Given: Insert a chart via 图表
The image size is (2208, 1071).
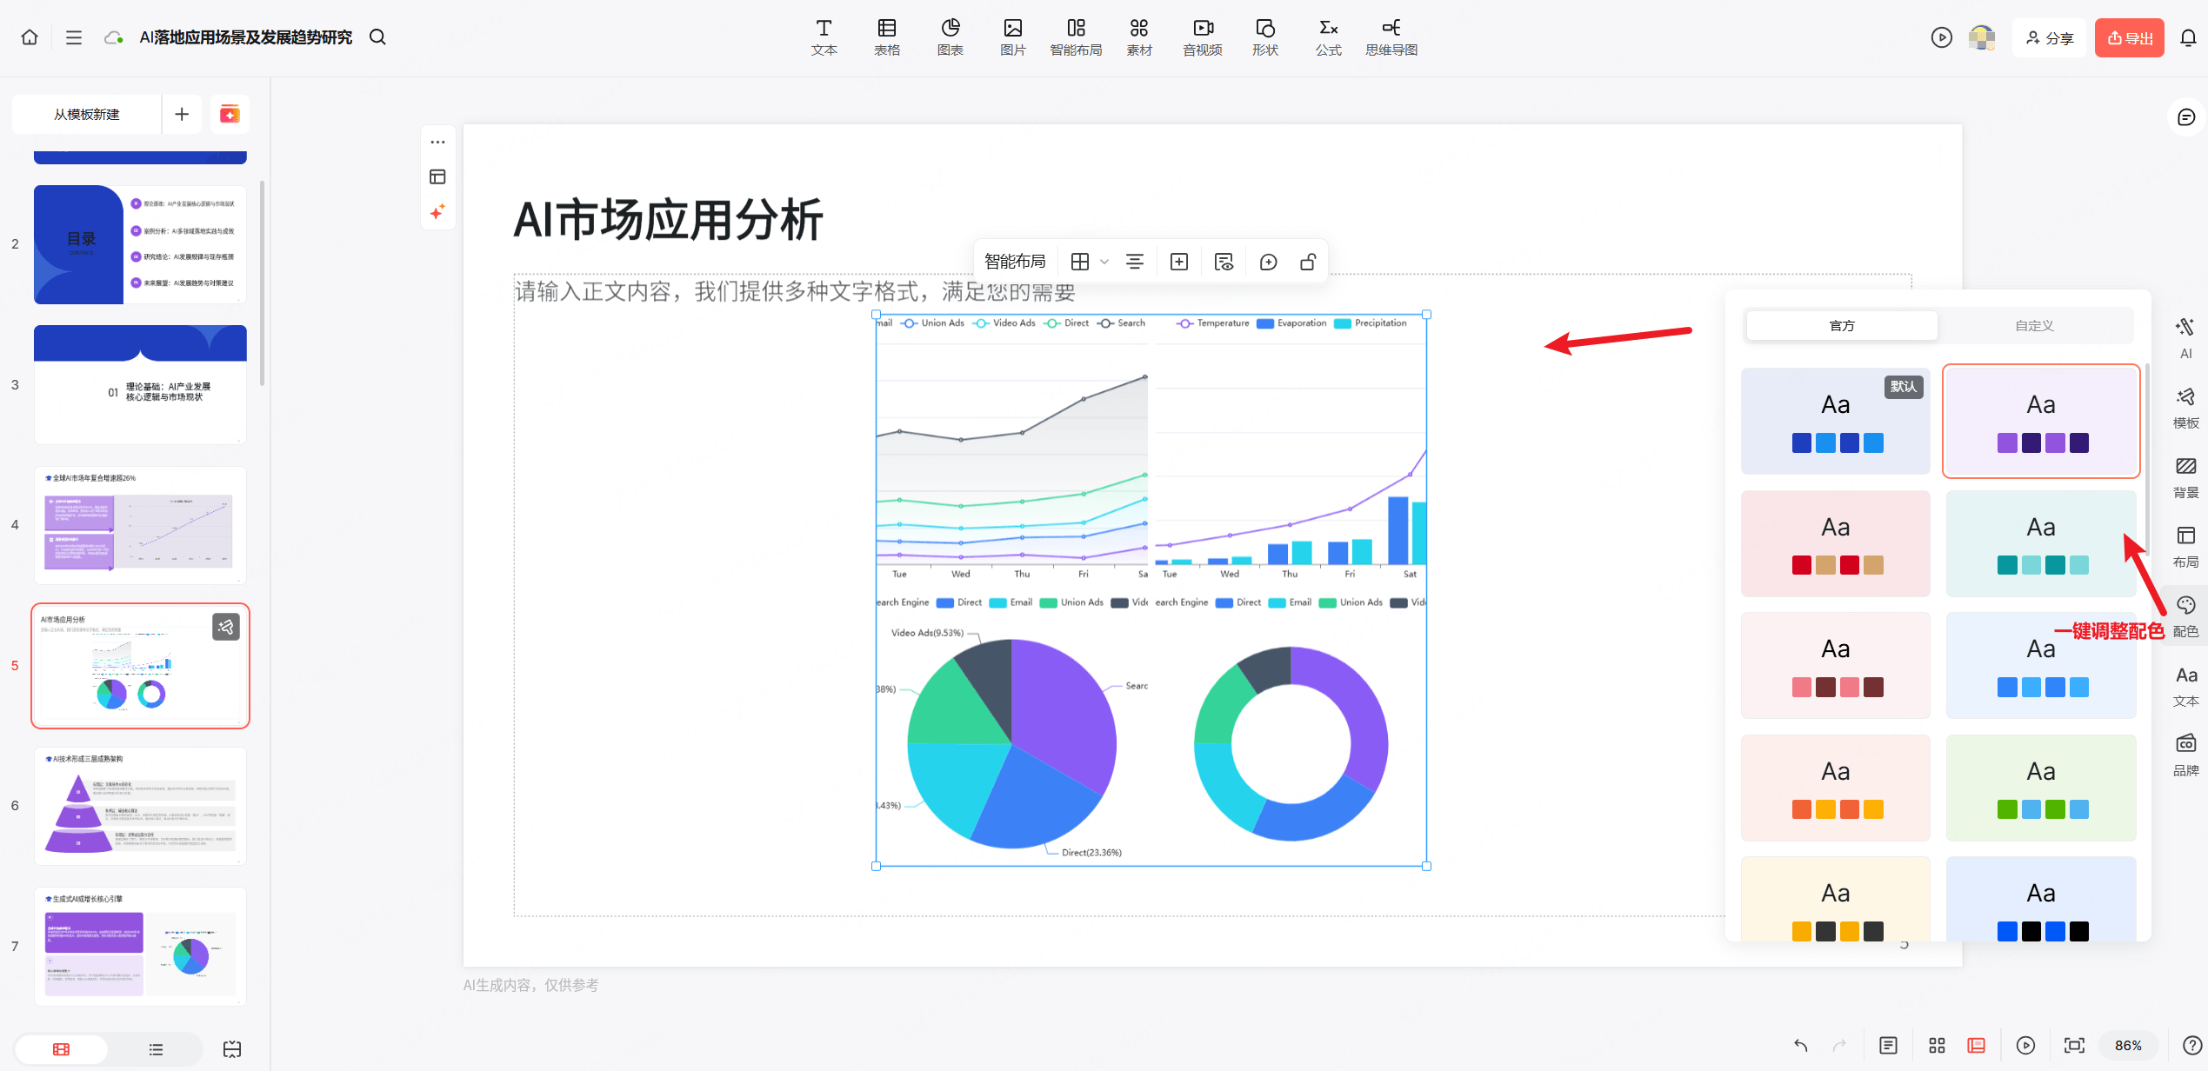Looking at the screenshot, I should (x=951, y=38).
